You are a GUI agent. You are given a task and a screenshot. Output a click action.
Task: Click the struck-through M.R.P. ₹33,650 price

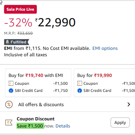[25, 33]
